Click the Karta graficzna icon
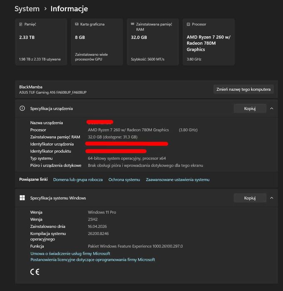This screenshot has height=291, width=283. (x=77, y=24)
